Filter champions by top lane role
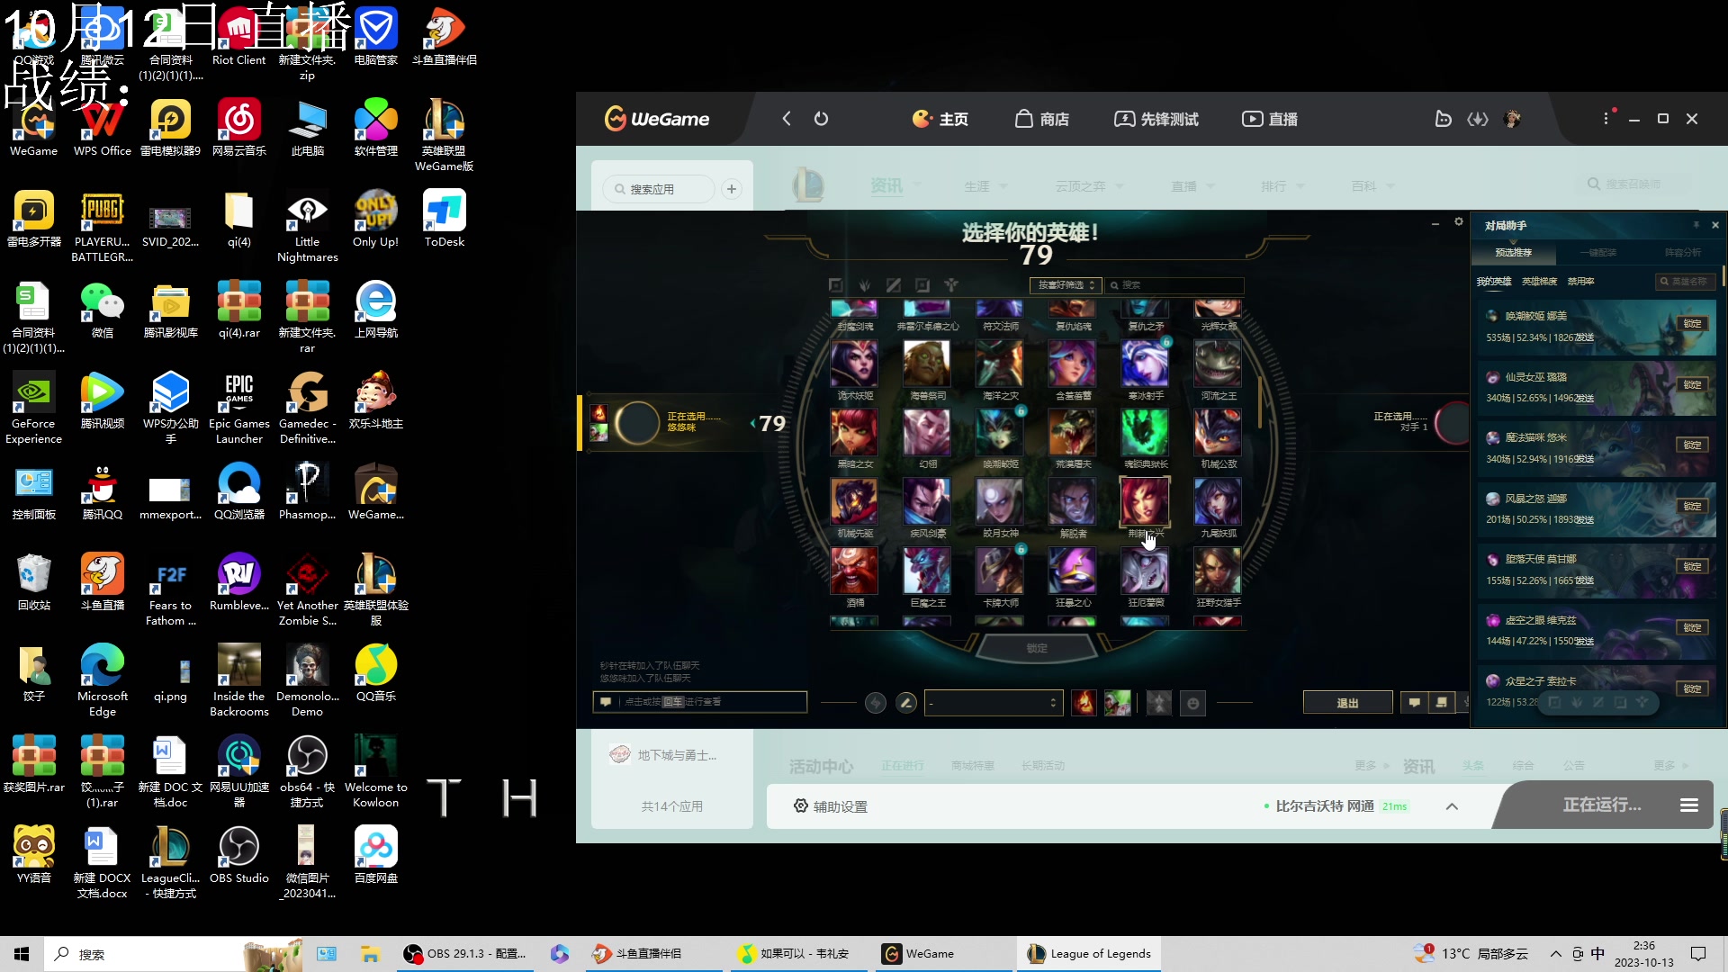 tap(836, 285)
